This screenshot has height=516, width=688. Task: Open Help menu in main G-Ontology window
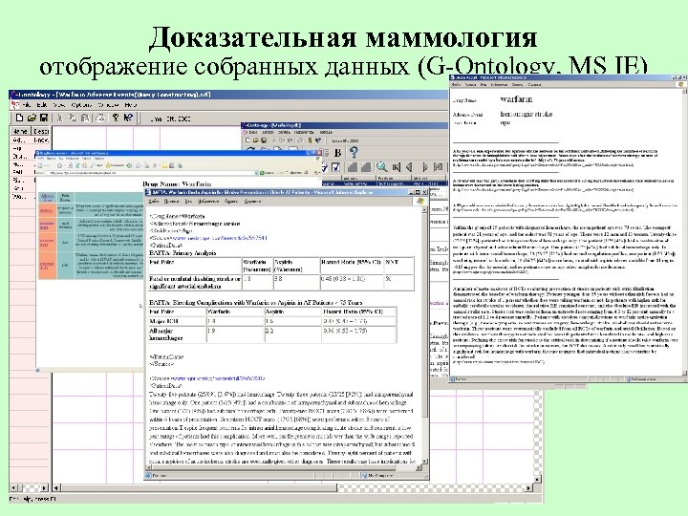pyautogui.click(x=131, y=105)
